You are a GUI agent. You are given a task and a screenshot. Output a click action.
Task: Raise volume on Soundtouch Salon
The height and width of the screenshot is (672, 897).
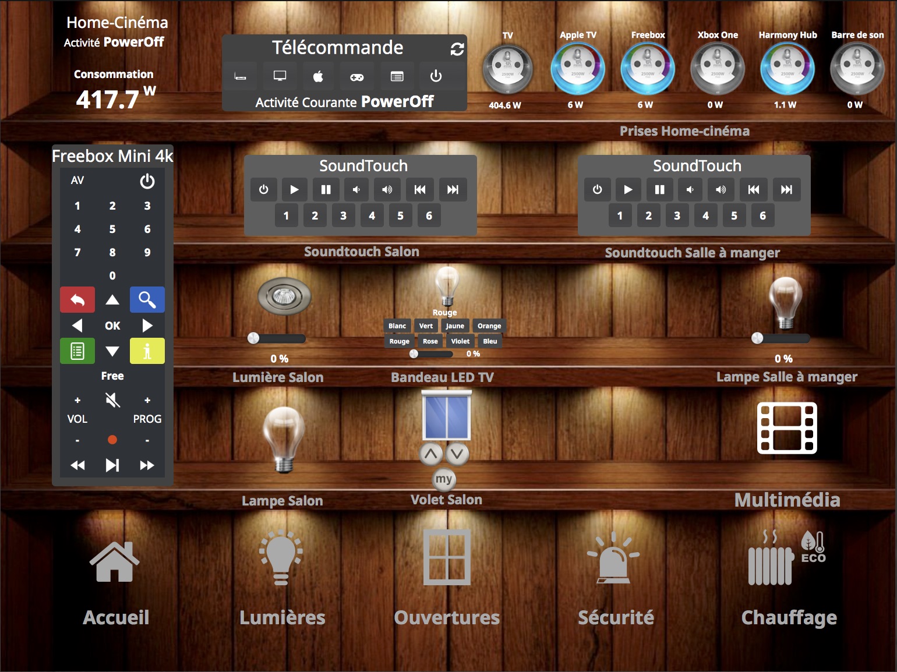tap(387, 189)
